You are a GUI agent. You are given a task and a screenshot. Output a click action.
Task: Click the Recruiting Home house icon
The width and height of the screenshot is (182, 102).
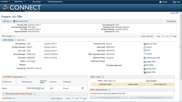point(14,21)
